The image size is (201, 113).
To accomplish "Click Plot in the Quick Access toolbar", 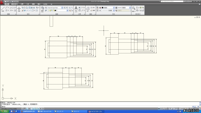I will click(x=13, y=1).
